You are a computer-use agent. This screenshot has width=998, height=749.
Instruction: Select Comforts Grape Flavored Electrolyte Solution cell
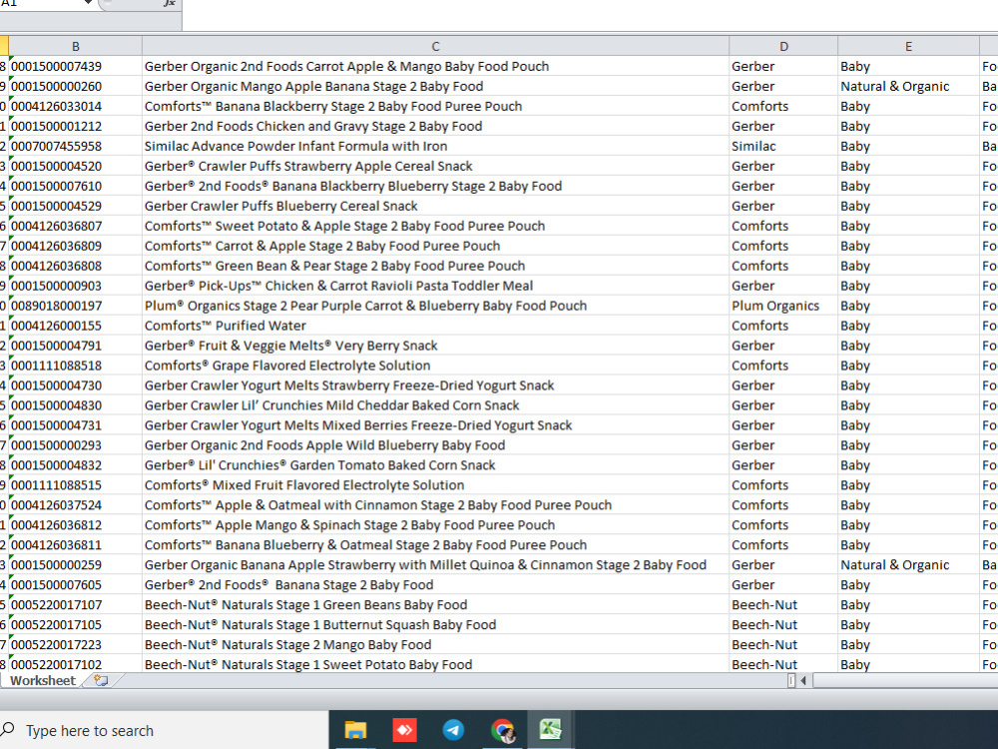[x=435, y=366]
